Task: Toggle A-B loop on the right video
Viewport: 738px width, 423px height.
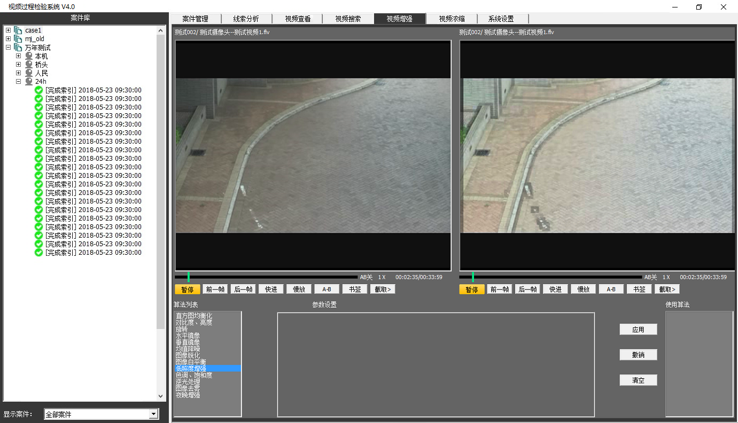Action: (611, 289)
